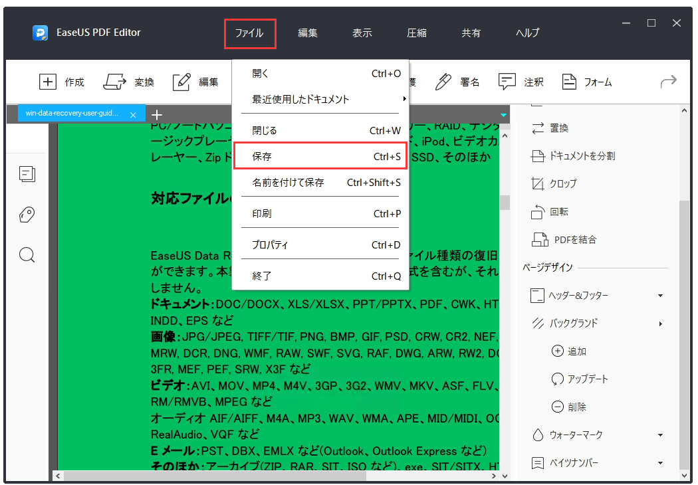
Task: Click 追加 to add a background
Action: [570, 351]
